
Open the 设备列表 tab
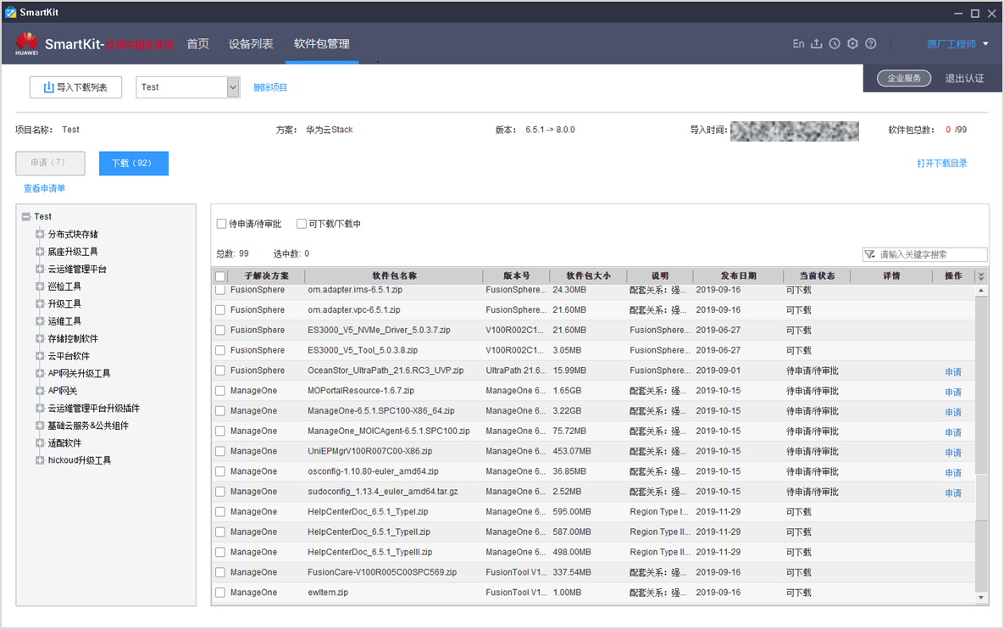coord(250,43)
